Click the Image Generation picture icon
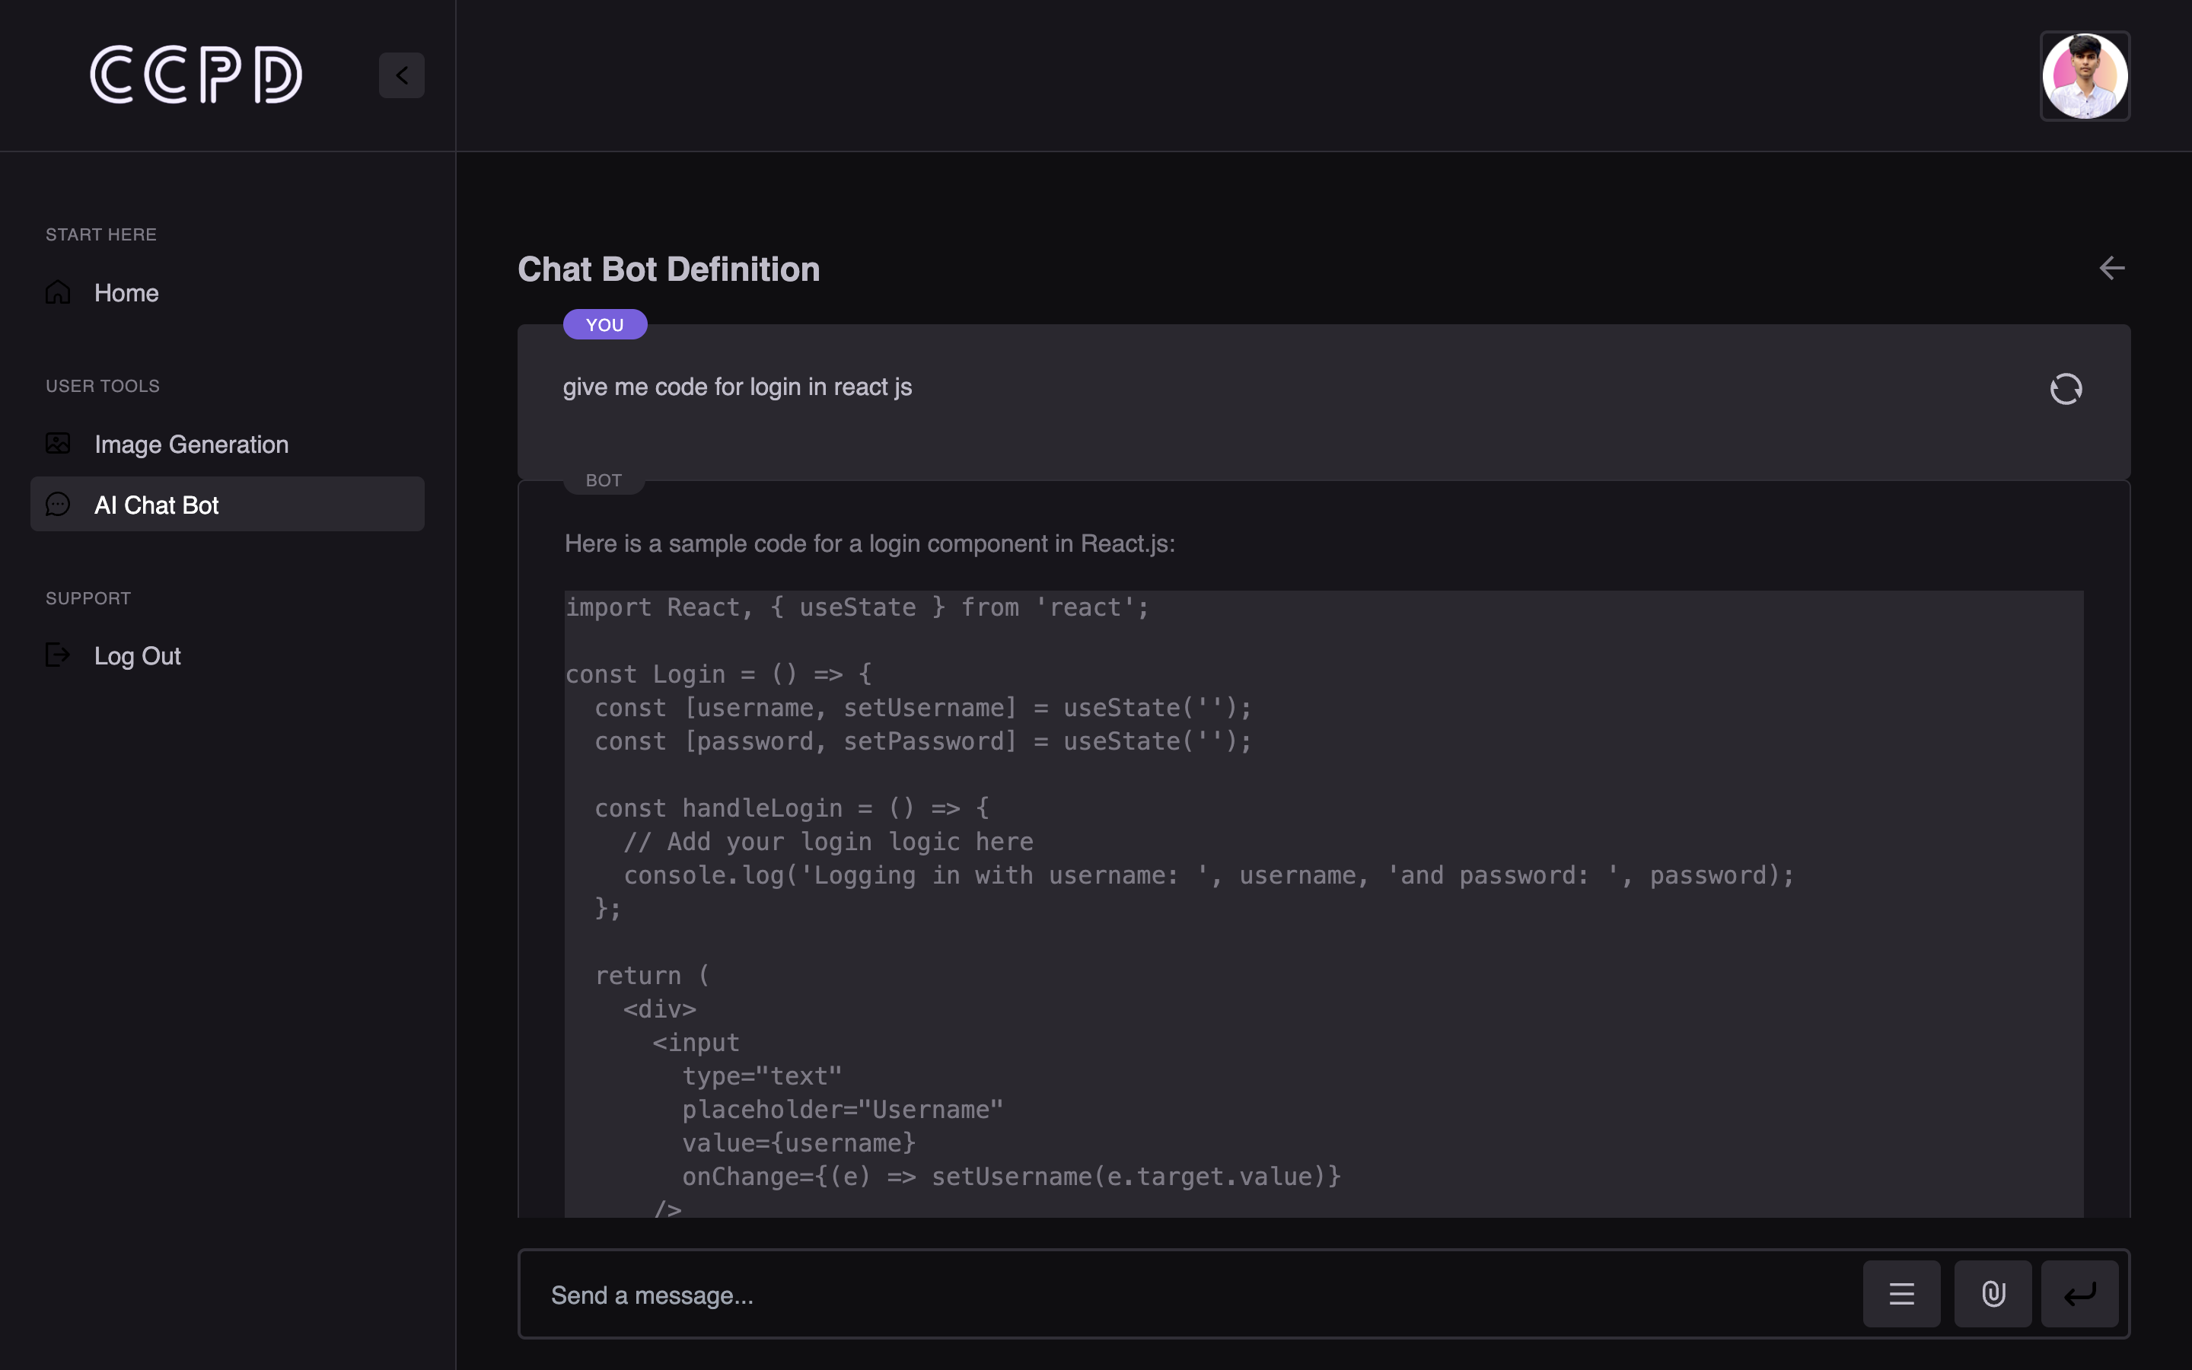The height and width of the screenshot is (1370, 2192). pos(58,443)
